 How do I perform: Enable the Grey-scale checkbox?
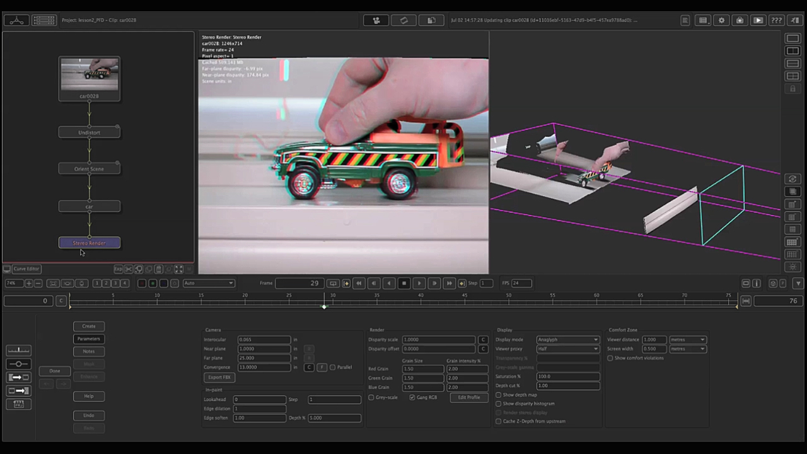[x=371, y=398]
